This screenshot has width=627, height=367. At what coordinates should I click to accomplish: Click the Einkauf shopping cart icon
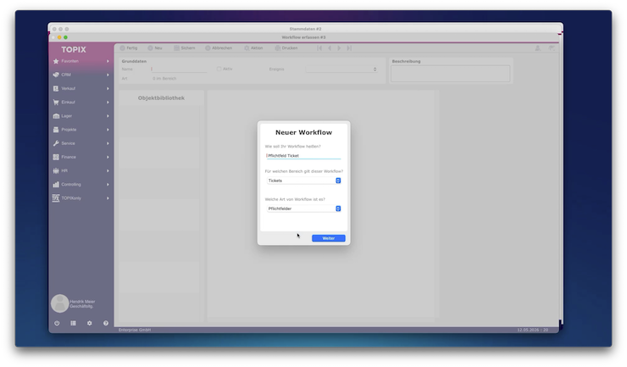(x=56, y=102)
